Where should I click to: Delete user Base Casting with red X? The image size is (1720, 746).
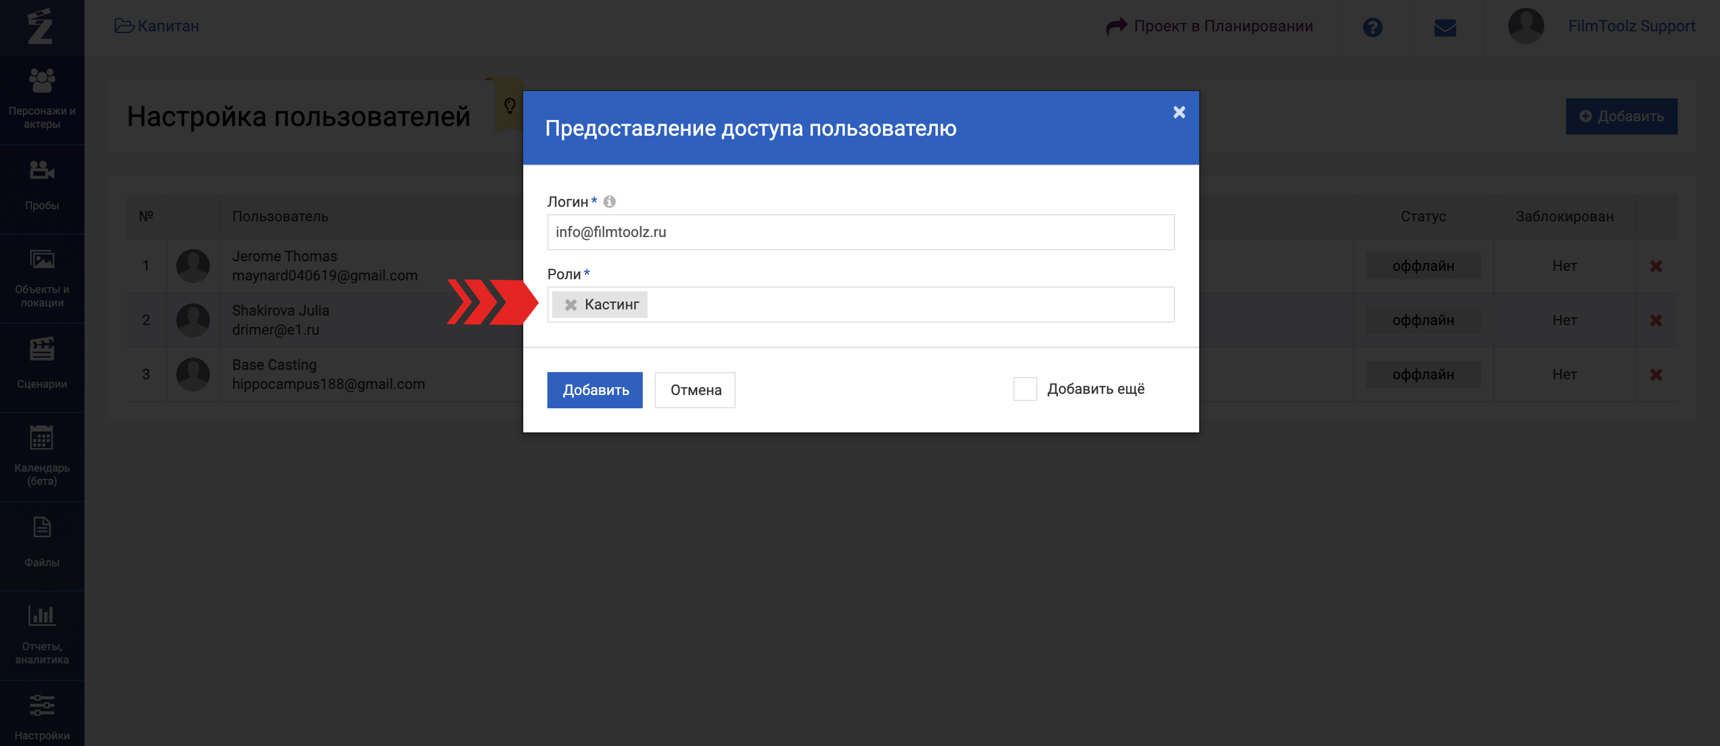click(x=1656, y=375)
